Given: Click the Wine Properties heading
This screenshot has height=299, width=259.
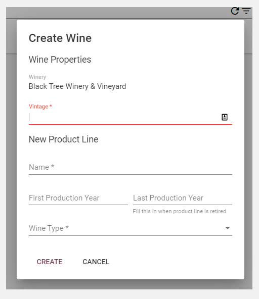Looking at the screenshot, I should pyautogui.click(x=60, y=60).
